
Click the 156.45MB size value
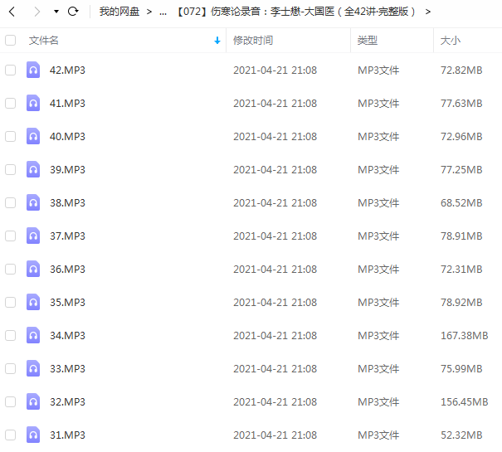click(x=464, y=401)
